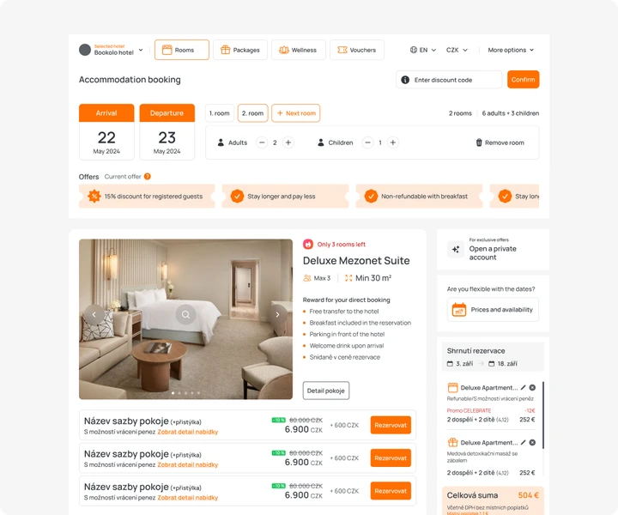Screen dimensions: 618x515
Task: Toggle 15% discount for registered guests offer
Action: pyautogui.click(x=147, y=197)
